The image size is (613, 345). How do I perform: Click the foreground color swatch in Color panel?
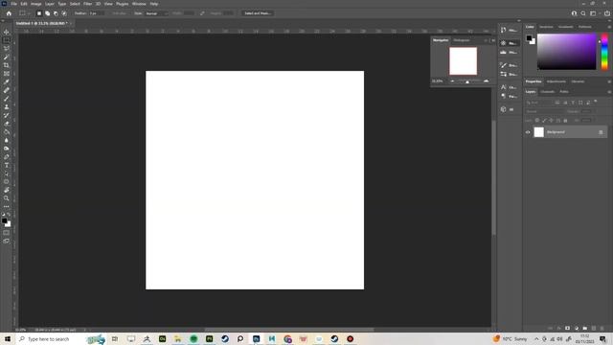[529, 38]
